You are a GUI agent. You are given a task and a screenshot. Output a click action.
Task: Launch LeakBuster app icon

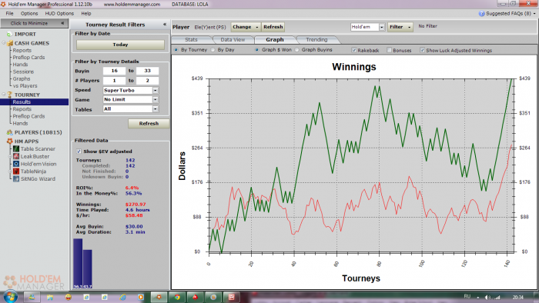(x=16, y=156)
